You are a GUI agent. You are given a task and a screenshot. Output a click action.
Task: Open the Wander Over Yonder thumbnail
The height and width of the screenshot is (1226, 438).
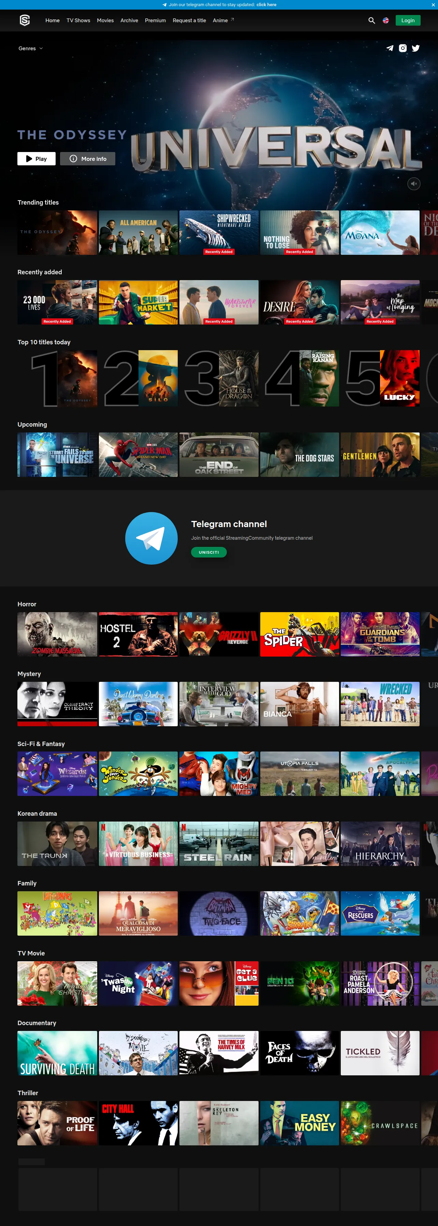pyautogui.click(x=138, y=774)
